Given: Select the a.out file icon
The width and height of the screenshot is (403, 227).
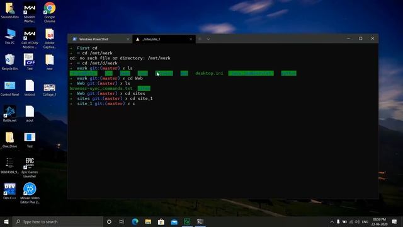Looking at the screenshot, I should (x=30, y=113).
